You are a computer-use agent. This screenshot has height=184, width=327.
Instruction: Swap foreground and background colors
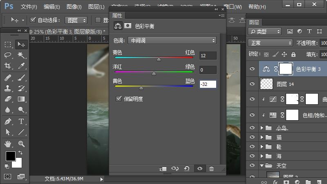point(20,153)
